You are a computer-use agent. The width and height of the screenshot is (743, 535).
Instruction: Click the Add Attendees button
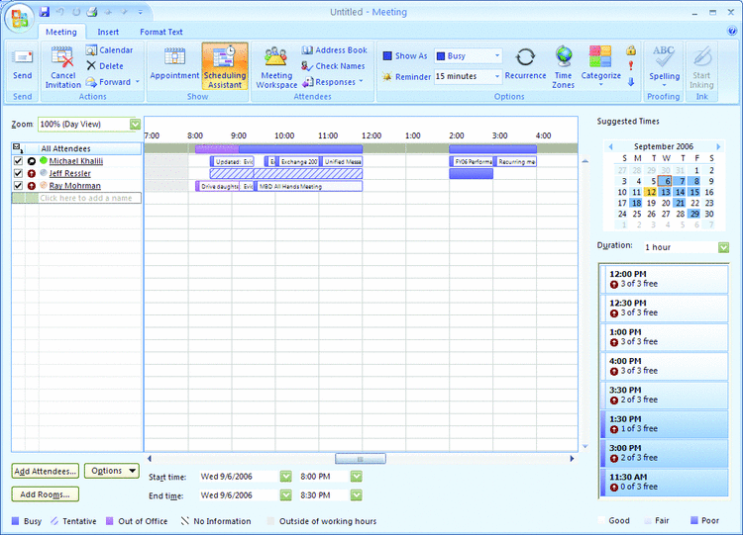[46, 471]
